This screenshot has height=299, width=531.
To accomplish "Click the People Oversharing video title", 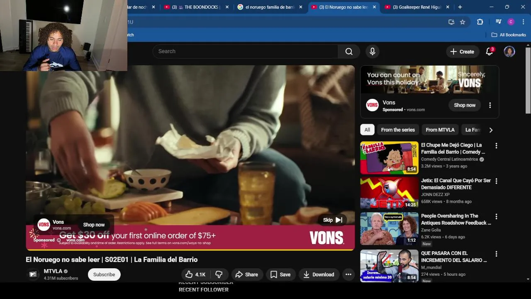I will (456, 219).
